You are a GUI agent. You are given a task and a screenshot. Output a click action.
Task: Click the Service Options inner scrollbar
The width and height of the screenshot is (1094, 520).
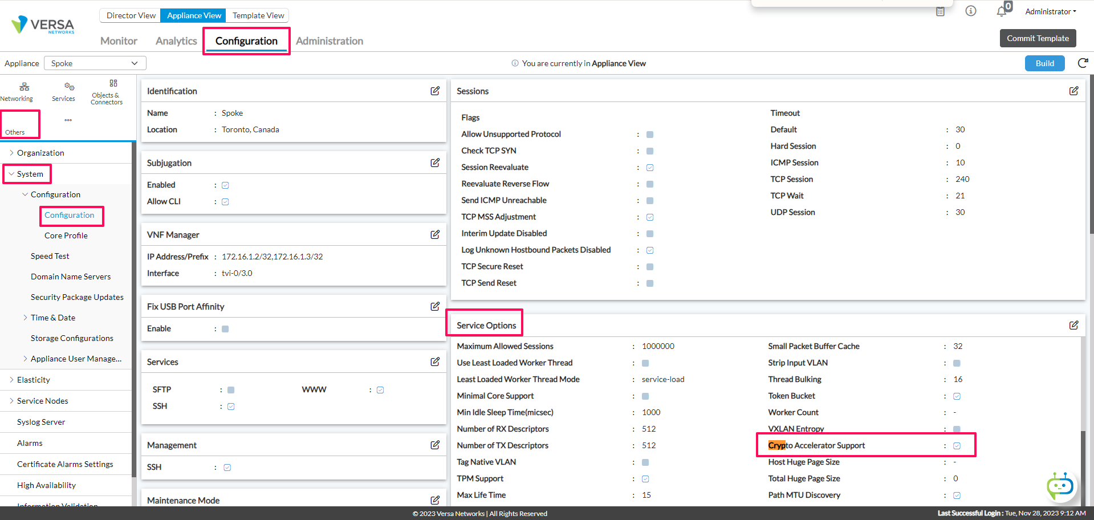click(x=1083, y=468)
